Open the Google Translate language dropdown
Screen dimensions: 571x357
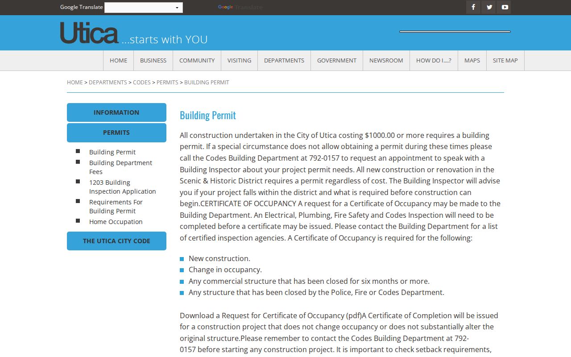coord(144,8)
